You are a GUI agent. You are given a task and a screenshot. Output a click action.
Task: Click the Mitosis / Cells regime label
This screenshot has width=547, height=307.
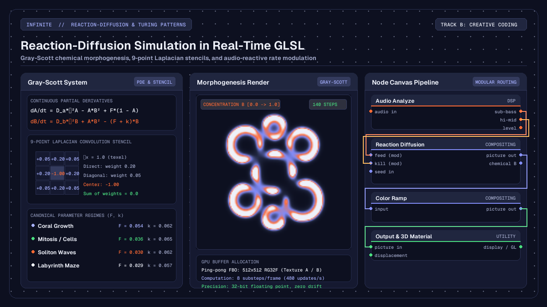pos(57,239)
